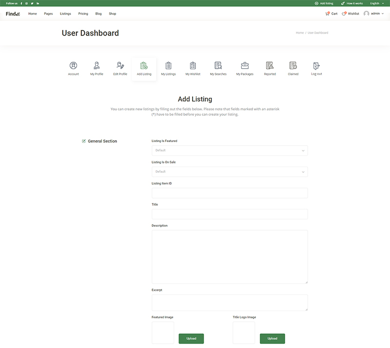Select the My Listings icon
The image size is (390, 348).
click(x=168, y=66)
